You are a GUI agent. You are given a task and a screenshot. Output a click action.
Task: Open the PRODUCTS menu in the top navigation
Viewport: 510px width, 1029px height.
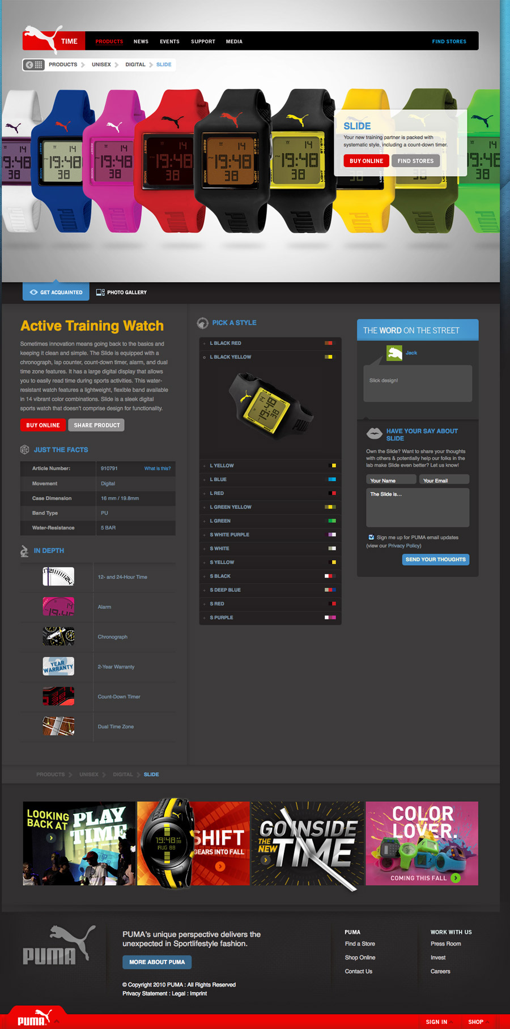pos(109,41)
